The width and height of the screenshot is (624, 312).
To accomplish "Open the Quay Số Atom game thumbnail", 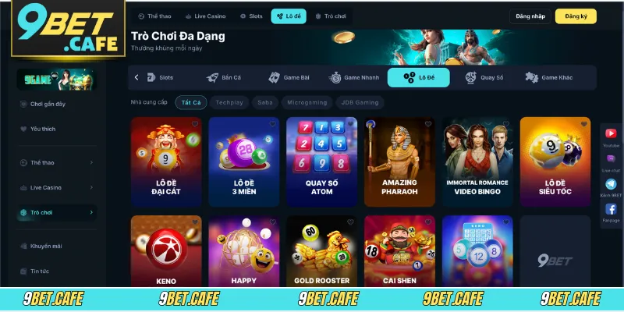I will (x=321, y=161).
